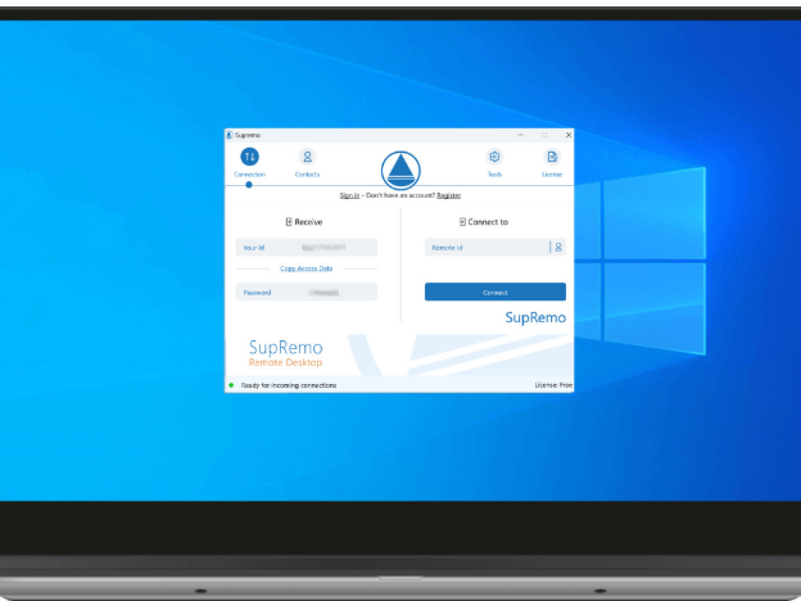Open the Tools gear icon
This screenshot has width=801, height=601.
[x=495, y=158]
